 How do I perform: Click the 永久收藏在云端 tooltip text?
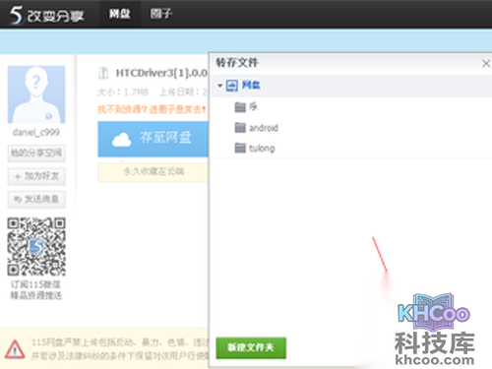[x=154, y=171]
